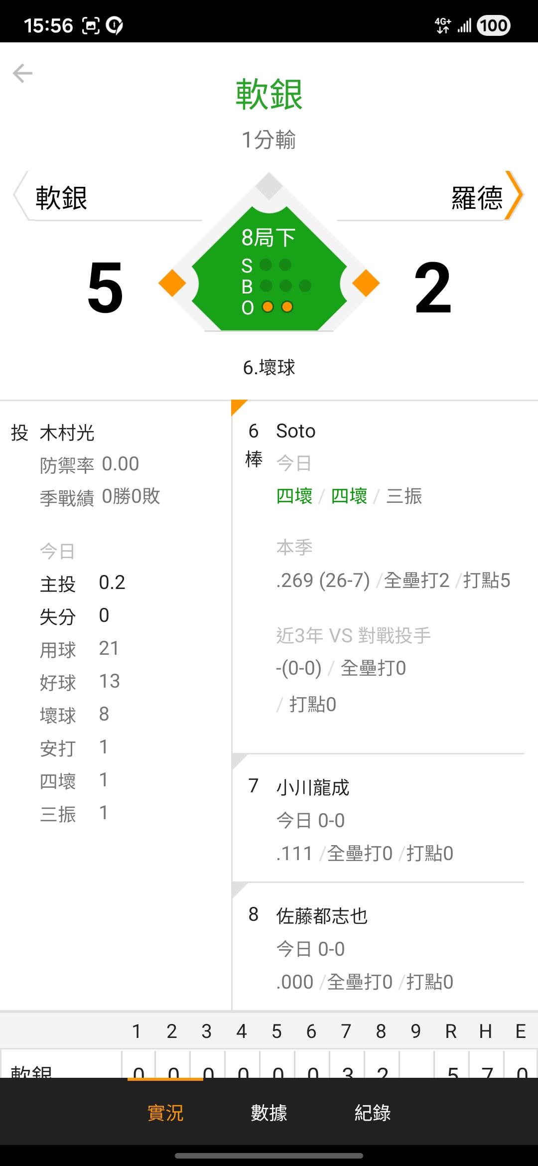
Task: Tap the gray second base diamond
Action: pos(269,186)
